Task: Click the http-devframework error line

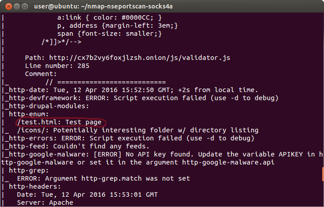Action: tap(143, 98)
